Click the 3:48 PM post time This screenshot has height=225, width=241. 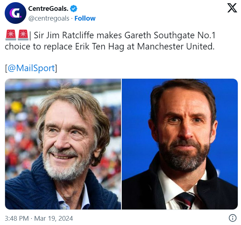(17, 218)
